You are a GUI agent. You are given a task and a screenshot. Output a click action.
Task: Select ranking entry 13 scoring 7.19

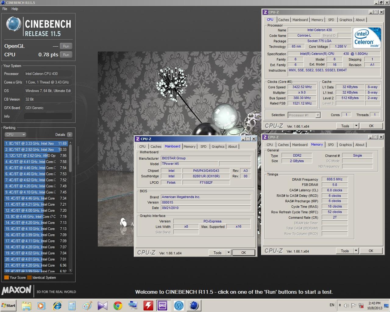[x=36, y=217]
